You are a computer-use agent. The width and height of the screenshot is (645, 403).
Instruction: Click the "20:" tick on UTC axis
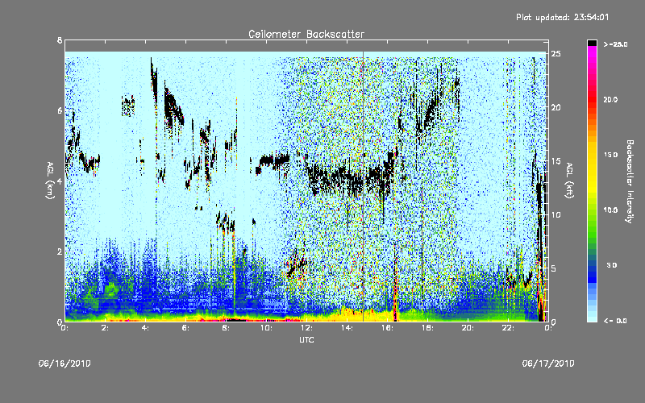pyautogui.click(x=468, y=328)
